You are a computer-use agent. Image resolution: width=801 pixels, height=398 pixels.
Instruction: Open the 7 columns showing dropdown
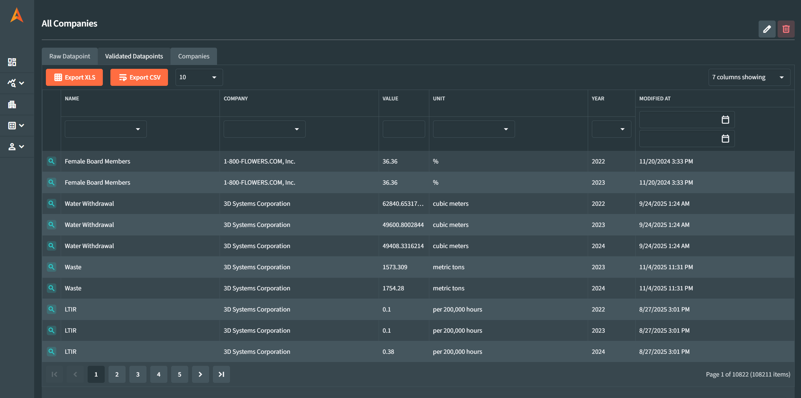pos(749,77)
